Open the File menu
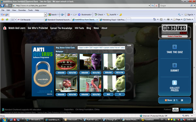 point(3,10)
